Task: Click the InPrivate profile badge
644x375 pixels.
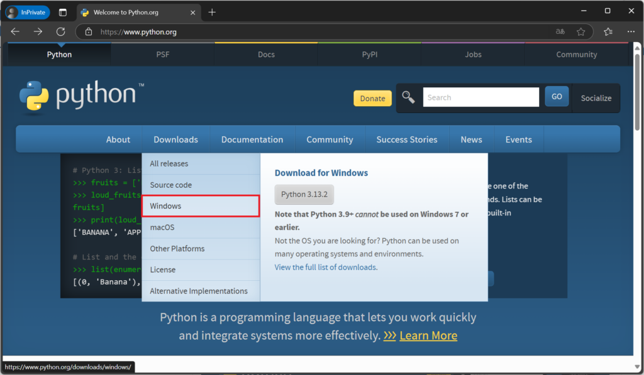Action: [x=28, y=13]
